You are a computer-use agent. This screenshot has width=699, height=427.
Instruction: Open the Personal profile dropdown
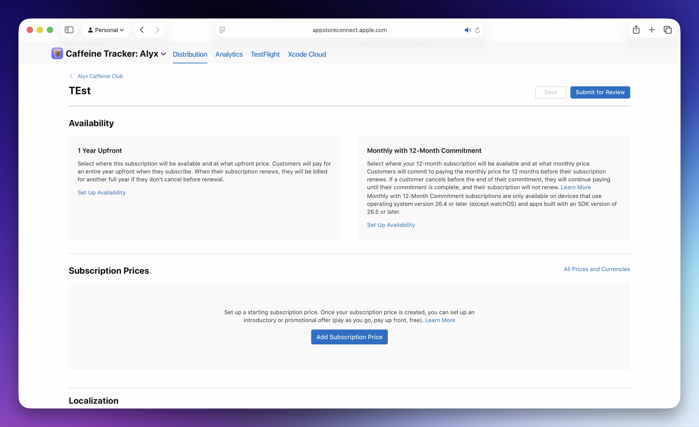pyautogui.click(x=106, y=30)
